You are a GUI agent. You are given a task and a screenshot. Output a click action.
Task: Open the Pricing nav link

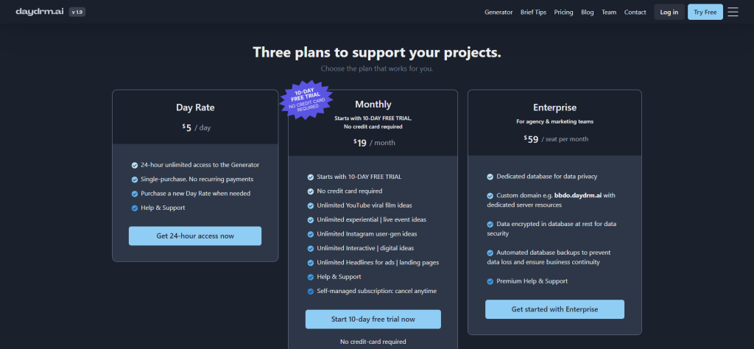tap(563, 13)
